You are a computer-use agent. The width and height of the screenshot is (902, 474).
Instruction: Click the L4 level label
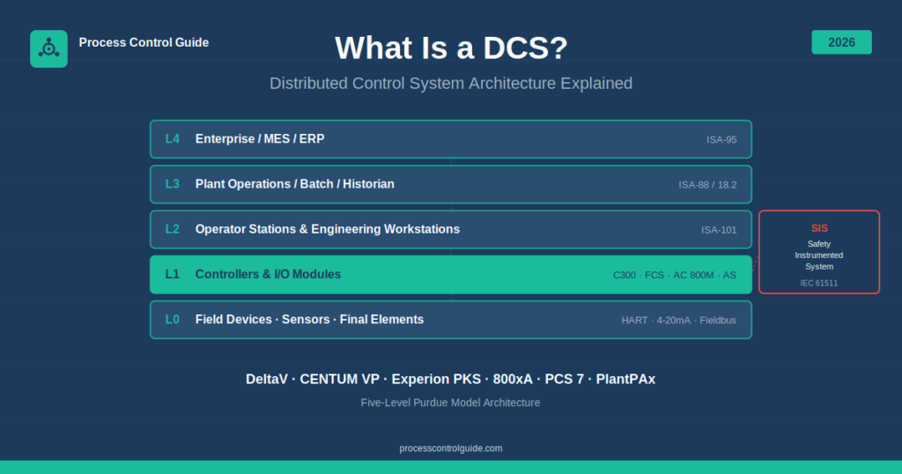(x=173, y=139)
